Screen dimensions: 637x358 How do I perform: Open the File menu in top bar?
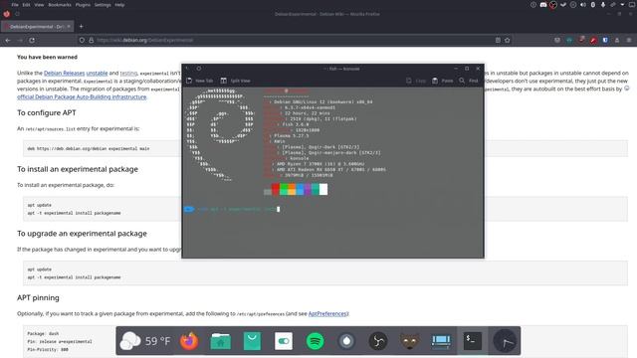15,5
